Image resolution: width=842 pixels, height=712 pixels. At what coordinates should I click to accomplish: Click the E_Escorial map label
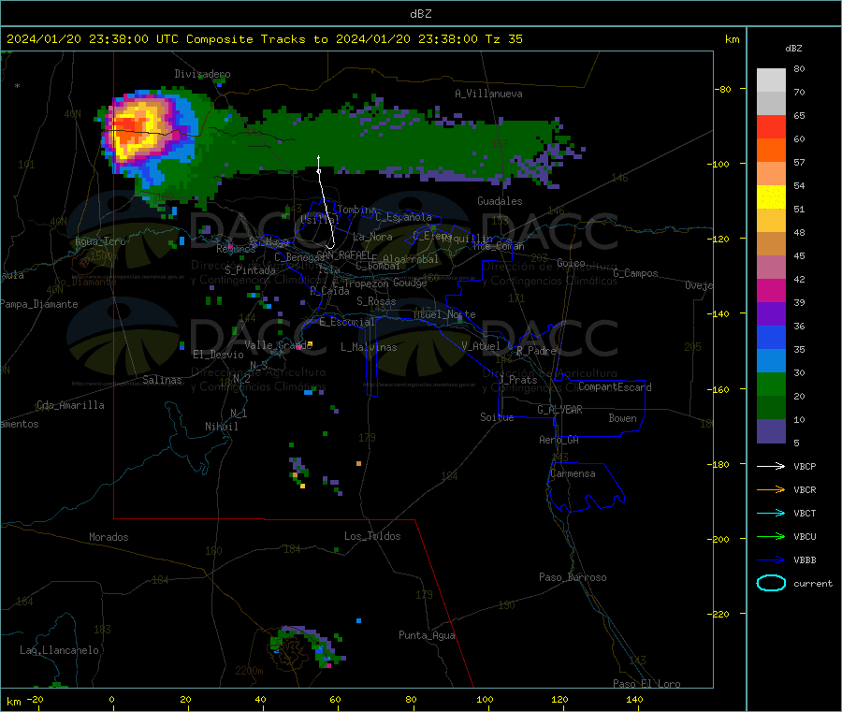(346, 322)
